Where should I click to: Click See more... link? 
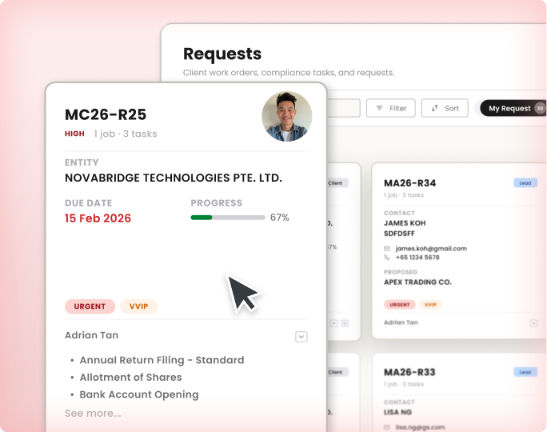[93, 413]
